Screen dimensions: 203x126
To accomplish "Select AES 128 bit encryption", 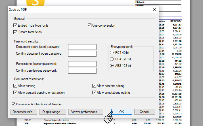I will pos(111,66).
